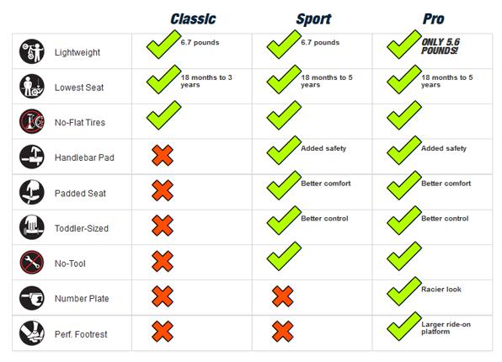Screen dimensions: 502x362
Task: Click the orange X for Classic Handlebar Pad
Action: pos(163,155)
